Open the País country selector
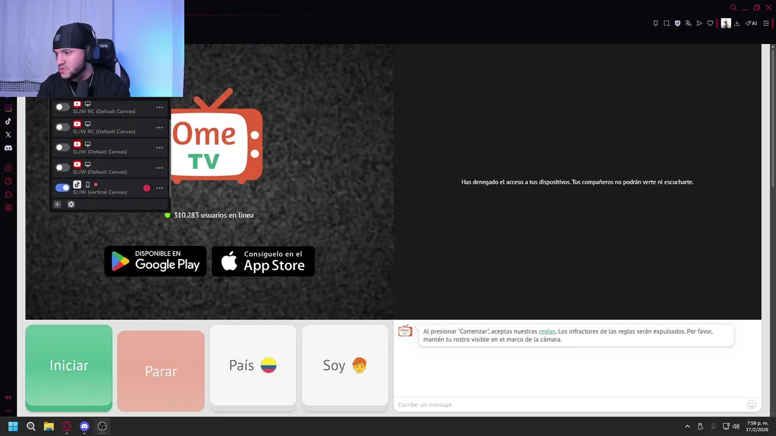This screenshot has height=436, width=776. coord(253,365)
